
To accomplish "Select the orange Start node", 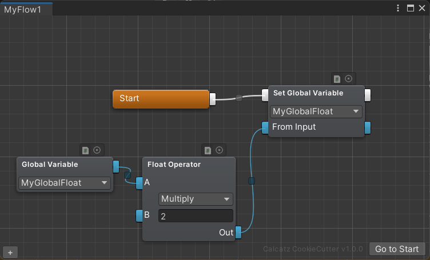I will tap(161, 99).
